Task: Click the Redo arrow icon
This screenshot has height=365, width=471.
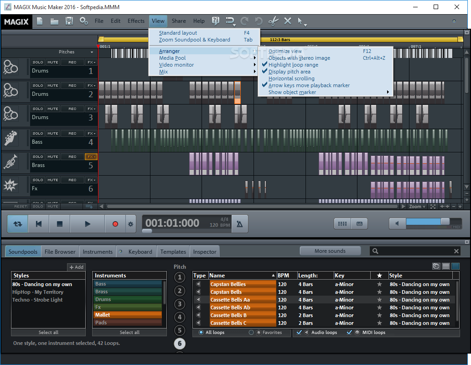Action: pos(244,21)
